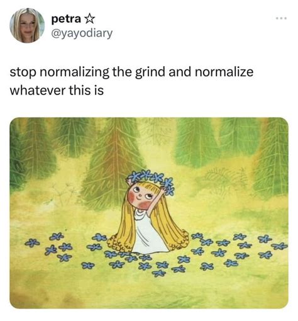Click the dark pine tree at image's left edge

18,155
